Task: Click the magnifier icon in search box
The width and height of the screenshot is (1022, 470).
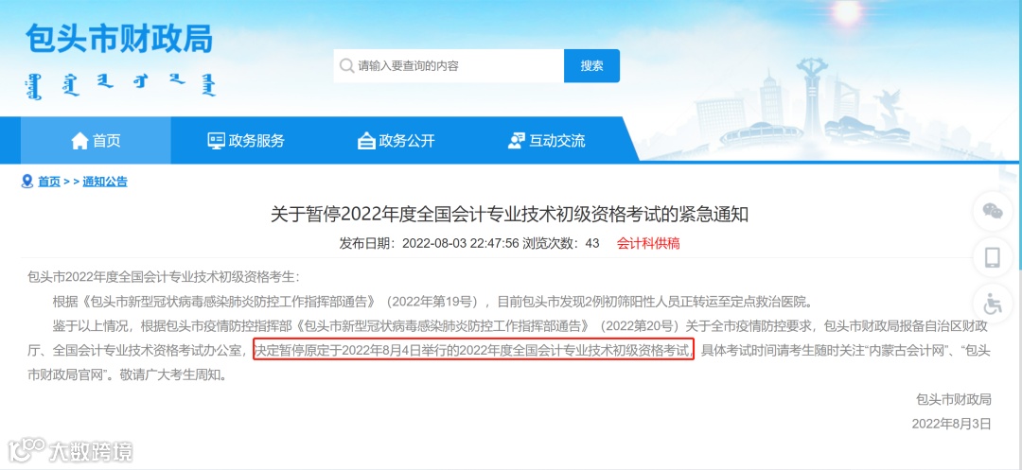Action: point(346,66)
